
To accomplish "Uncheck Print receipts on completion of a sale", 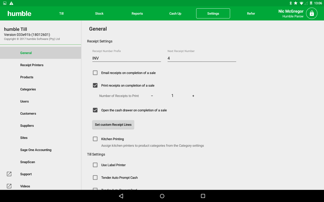I will [95, 85].
